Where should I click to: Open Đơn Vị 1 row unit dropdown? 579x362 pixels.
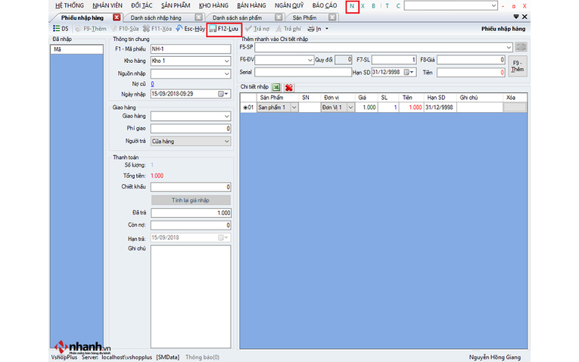tap(350, 108)
